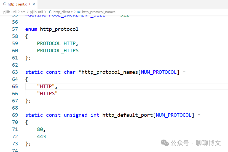Open second pjlib-util breadcrumb after src
Viewport: 228px width, 152px height.
pyautogui.click(x=36, y=12)
